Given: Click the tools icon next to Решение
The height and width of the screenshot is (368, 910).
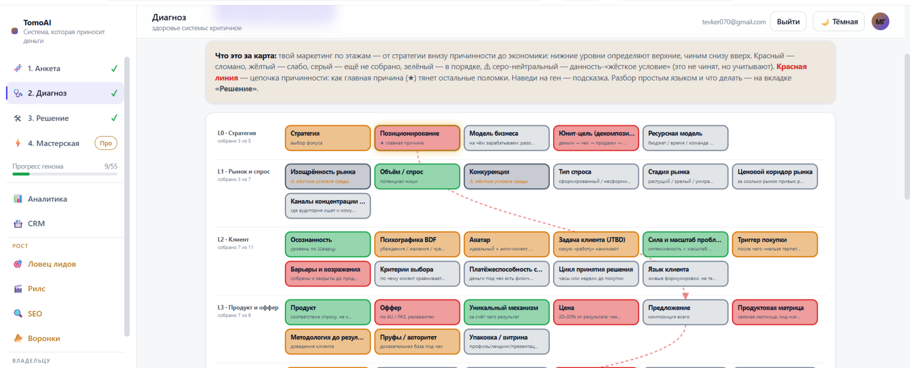Looking at the screenshot, I should coord(18,118).
